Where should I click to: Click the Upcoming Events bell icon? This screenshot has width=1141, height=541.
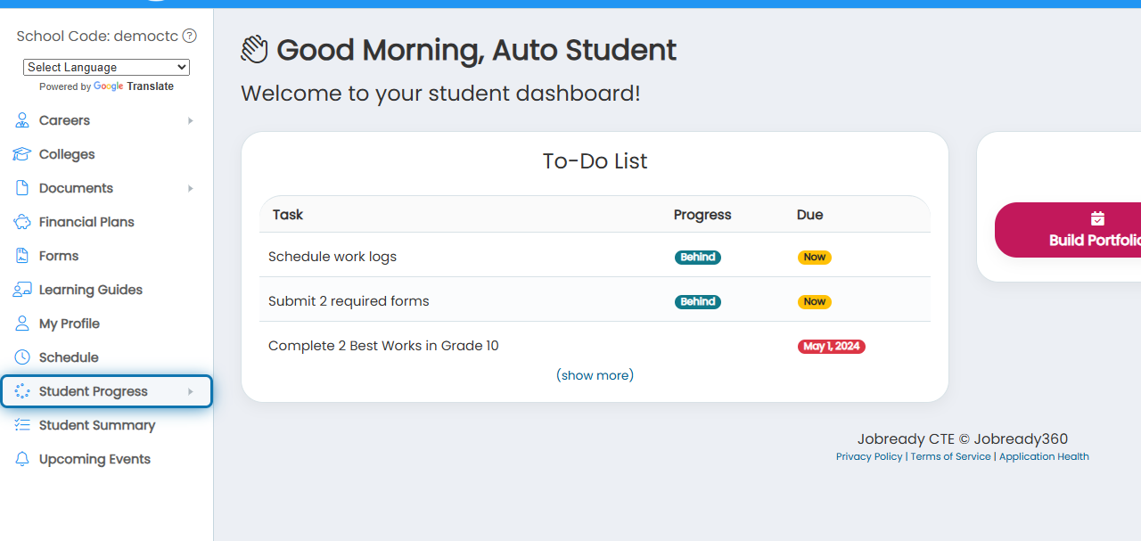tap(22, 459)
